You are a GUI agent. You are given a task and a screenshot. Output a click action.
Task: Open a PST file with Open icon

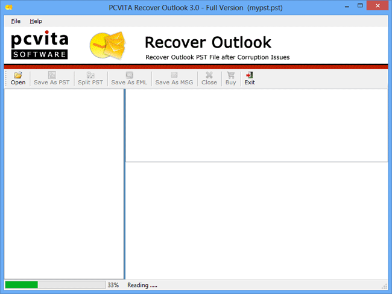pyautogui.click(x=18, y=78)
